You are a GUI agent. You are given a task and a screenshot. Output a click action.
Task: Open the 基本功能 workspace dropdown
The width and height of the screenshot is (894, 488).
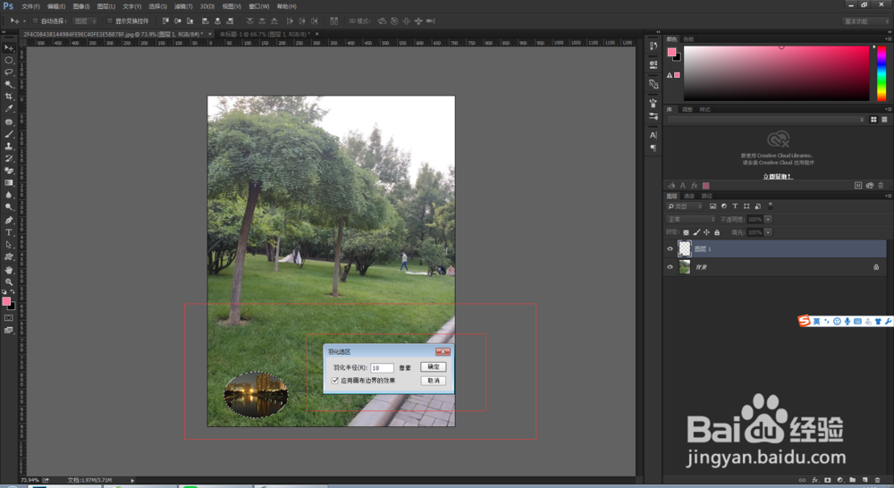866,21
